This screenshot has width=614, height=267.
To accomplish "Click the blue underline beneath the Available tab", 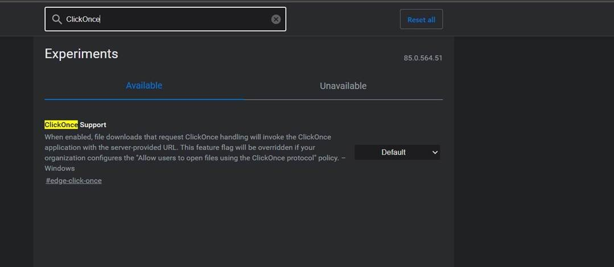I will pyautogui.click(x=144, y=99).
